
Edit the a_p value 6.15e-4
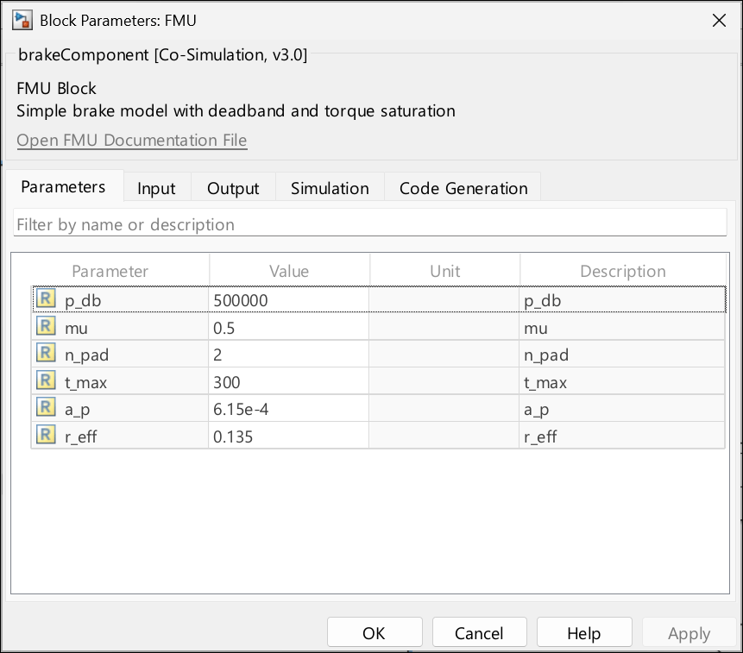pos(288,409)
